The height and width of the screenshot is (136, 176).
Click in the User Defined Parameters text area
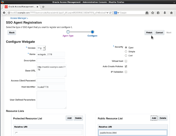pos(52,100)
